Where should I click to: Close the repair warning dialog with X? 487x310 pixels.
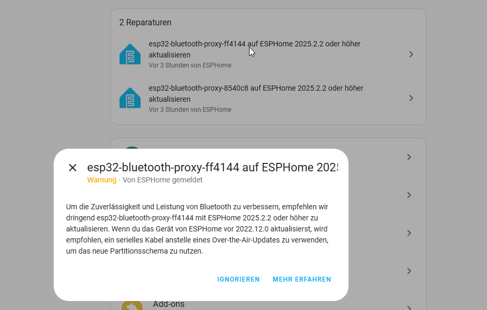pos(73,168)
